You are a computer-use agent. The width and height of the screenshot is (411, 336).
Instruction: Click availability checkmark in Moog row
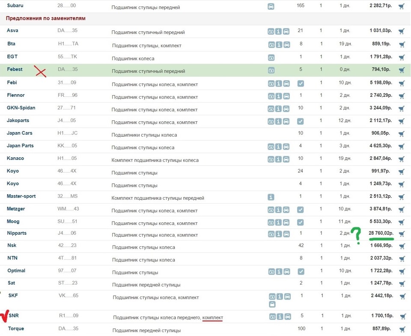[301, 222]
